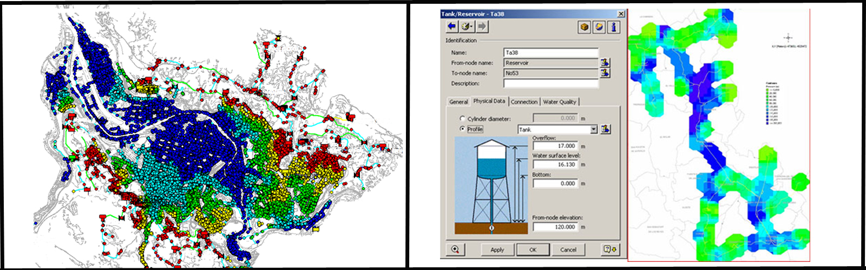Click the Overflow value input field
Image resolution: width=866 pixels, height=270 pixels.
(555, 146)
